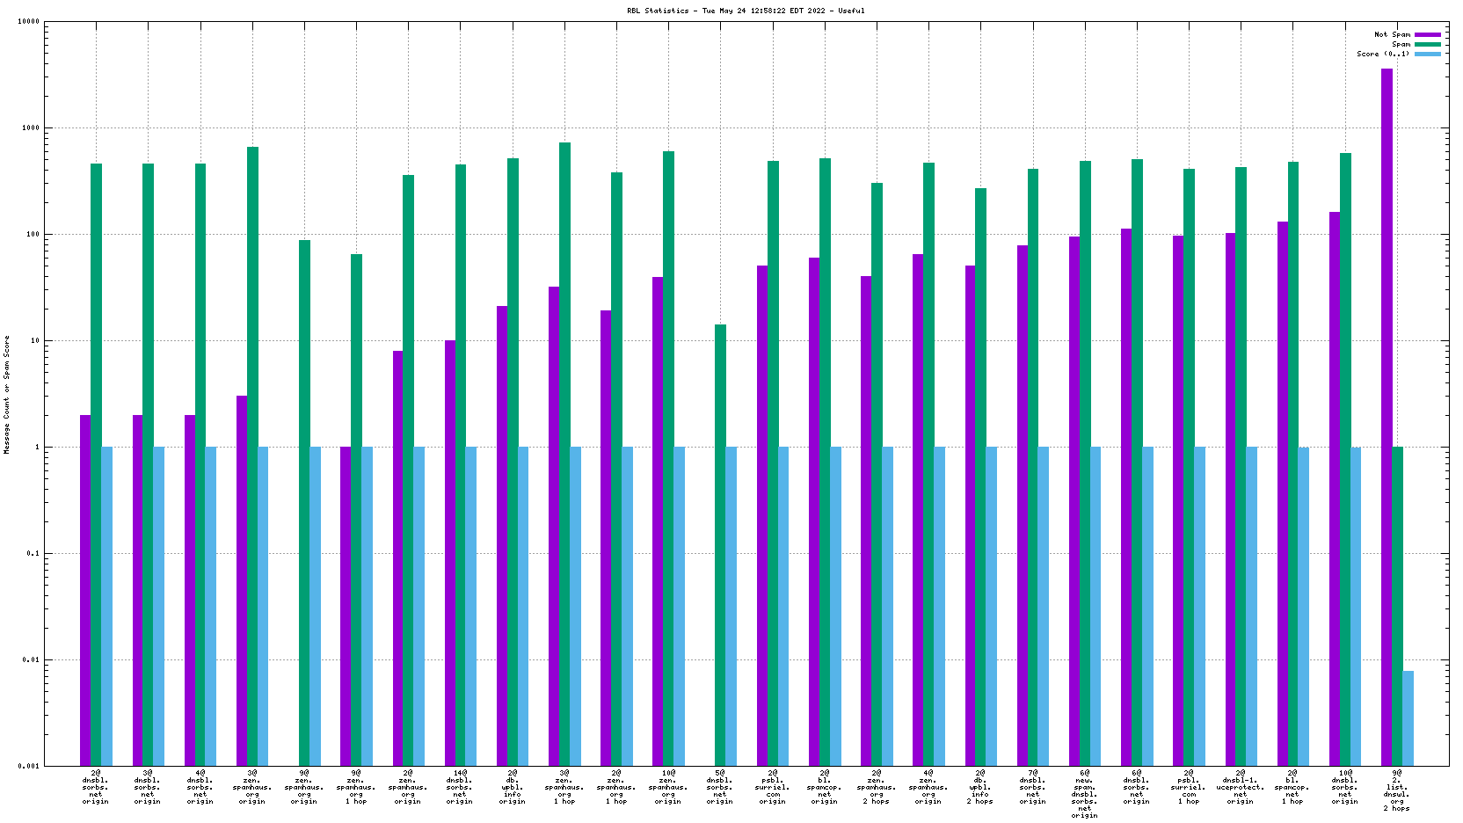Click the short blue score bar for 2.list.dnswl.org

(1408, 717)
